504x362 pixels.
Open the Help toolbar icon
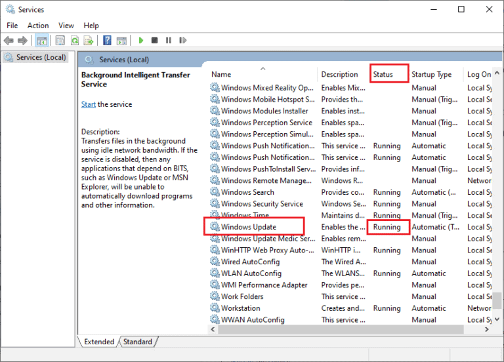coord(107,41)
